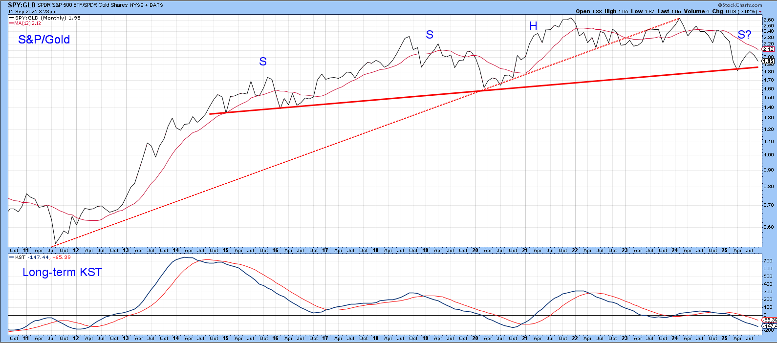Click the 'S&P/Gold' chart label
The height and width of the screenshot is (343, 777).
click(x=44, y=40)
